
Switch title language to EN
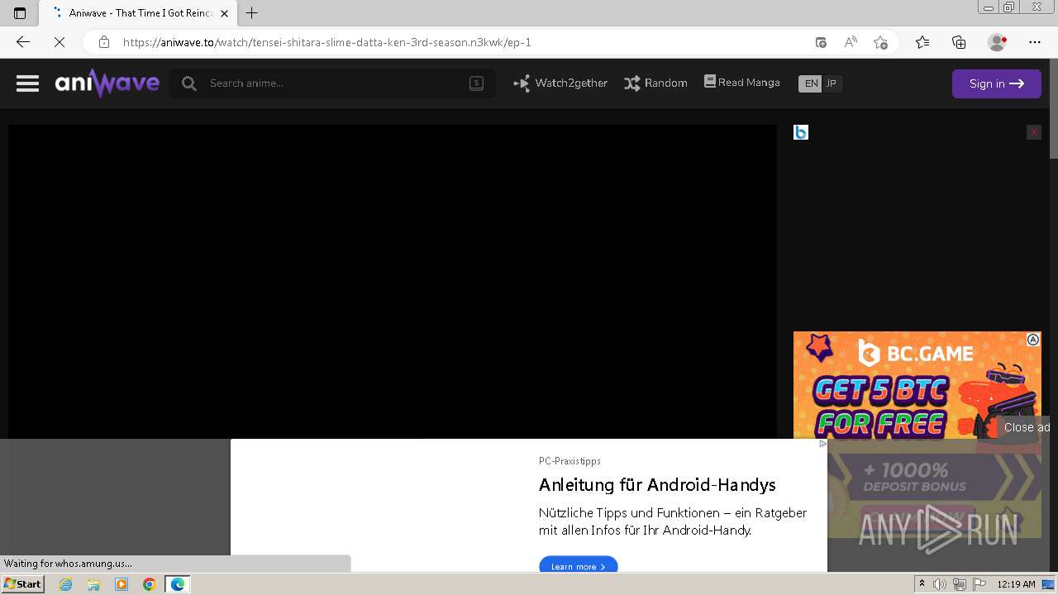[811, 83]
